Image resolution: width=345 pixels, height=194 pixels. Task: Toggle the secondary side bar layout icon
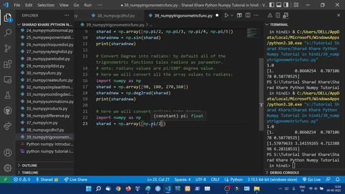286,5
